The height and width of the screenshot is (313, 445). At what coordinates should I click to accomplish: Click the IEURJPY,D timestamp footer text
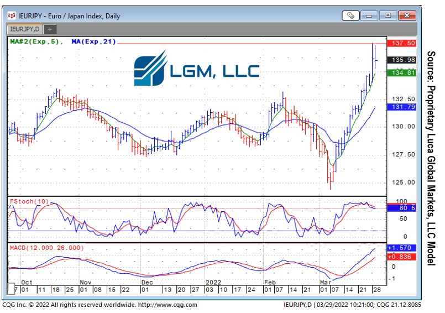click(x=352, y=305)
